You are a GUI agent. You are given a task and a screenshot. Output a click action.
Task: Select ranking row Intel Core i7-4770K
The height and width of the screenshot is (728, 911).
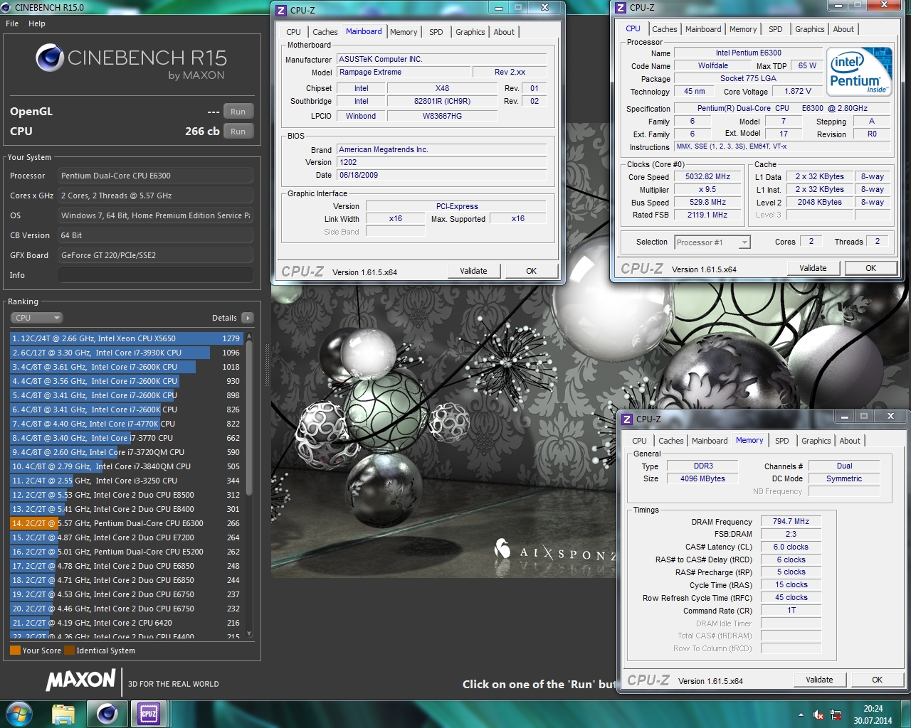[x=127, y=424]
